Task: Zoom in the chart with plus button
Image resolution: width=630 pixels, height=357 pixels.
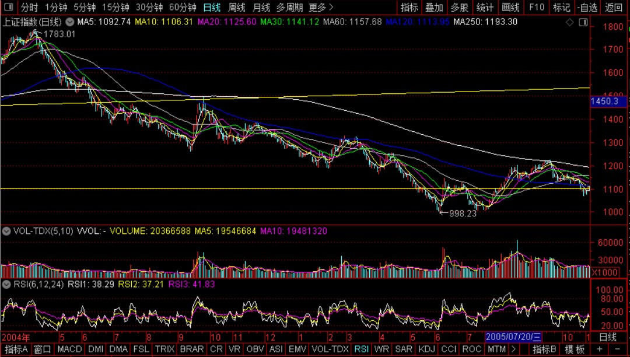Action: pyautogui.click(x=600, y=349)
